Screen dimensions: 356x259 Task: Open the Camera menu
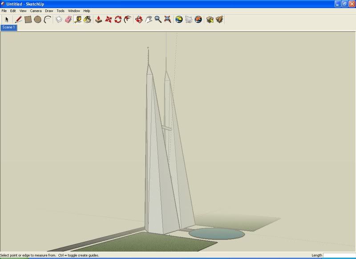pos(36,11)
